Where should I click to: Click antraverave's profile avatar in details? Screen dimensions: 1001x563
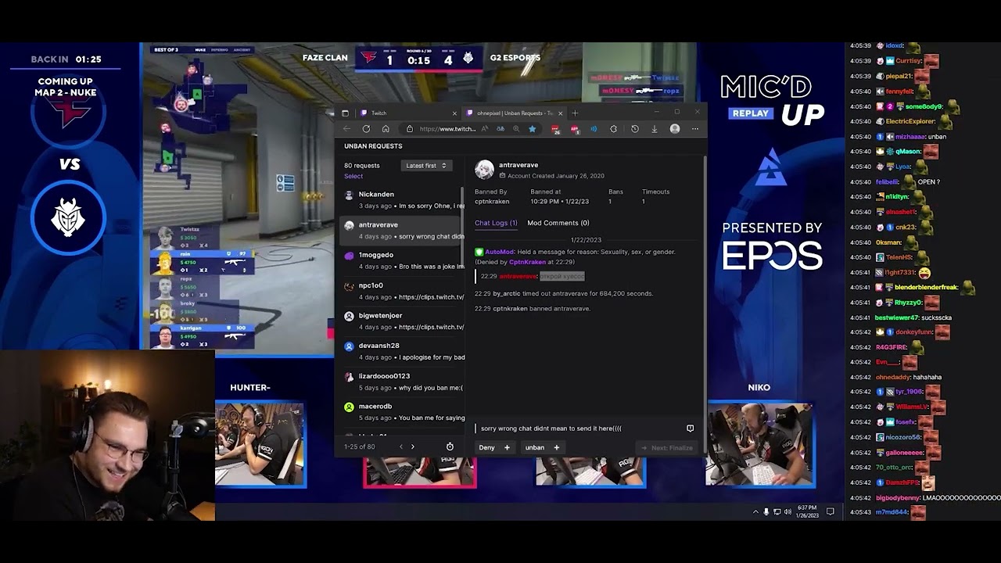484,170
